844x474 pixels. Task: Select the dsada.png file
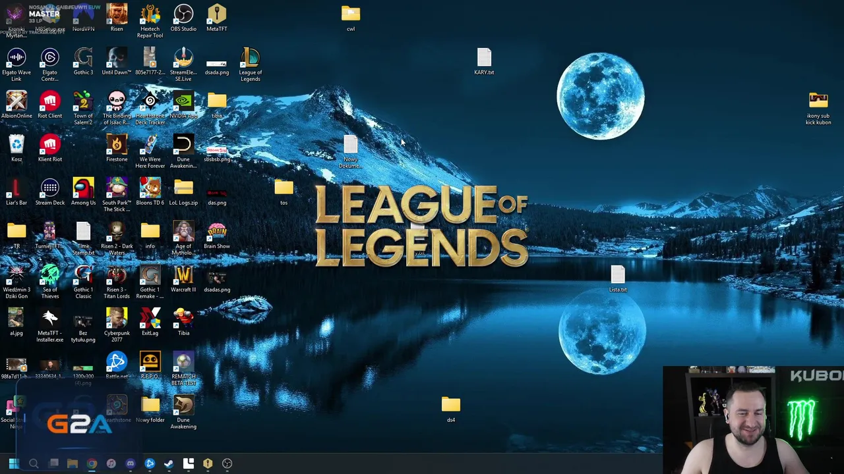click(x=217, y=65)
